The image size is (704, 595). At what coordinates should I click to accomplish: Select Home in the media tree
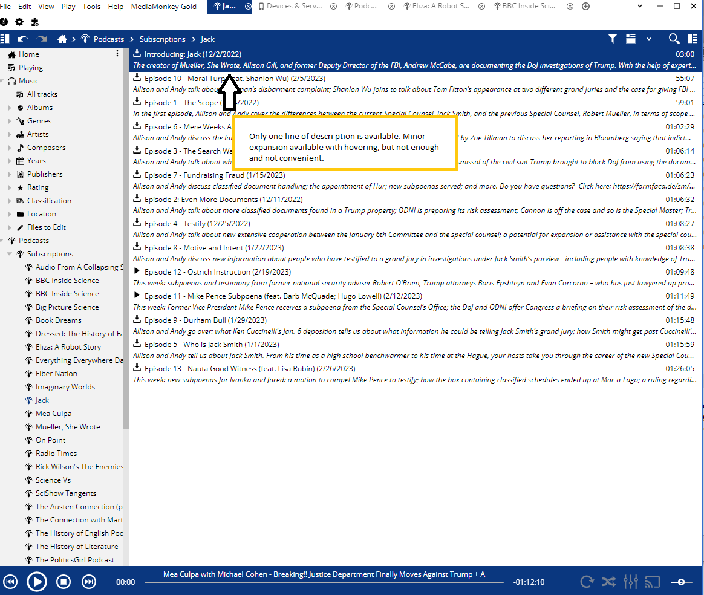(29, 54)
